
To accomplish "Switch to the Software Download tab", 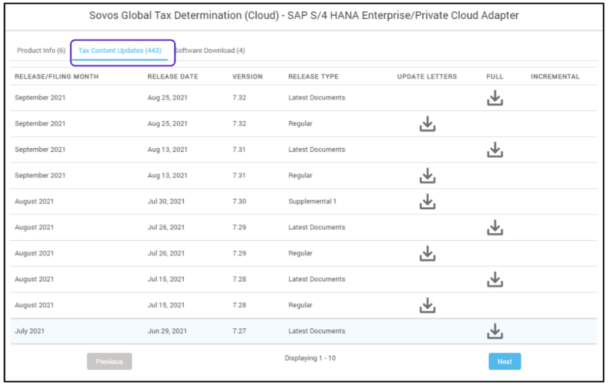I will click(210, 51).
